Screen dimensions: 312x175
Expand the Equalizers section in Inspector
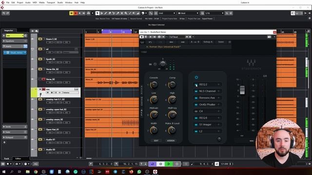[15, 41]
